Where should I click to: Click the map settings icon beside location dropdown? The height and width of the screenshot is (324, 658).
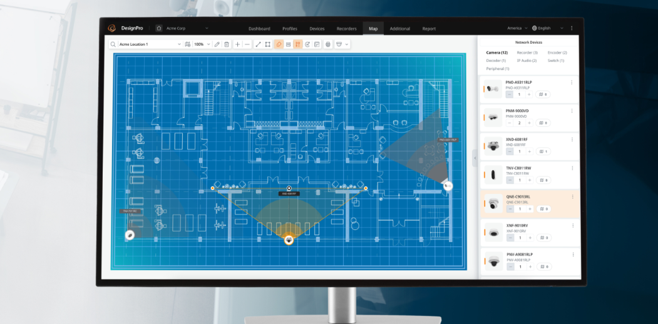188,44
